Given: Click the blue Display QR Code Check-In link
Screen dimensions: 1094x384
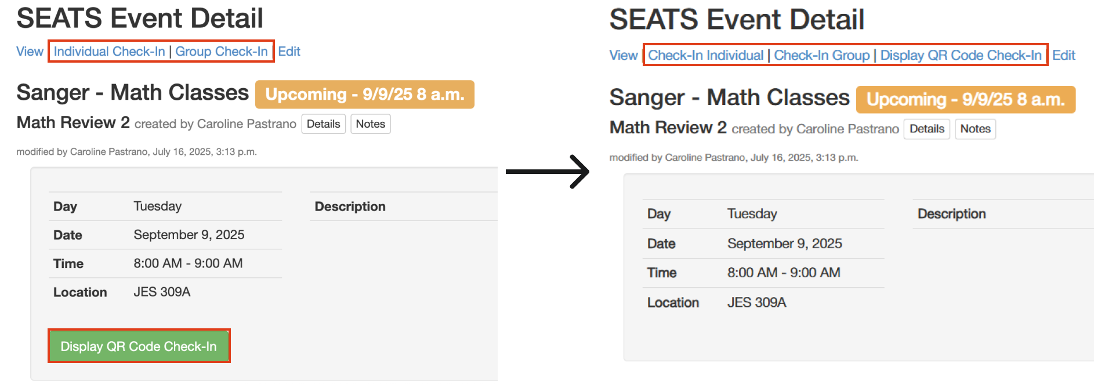Looking at the screenshot, I should [961, 56].
